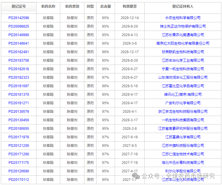This screenshot has width=222, height=185.
Task: Open registration PD20140641 link
Action: coord(19,43)
